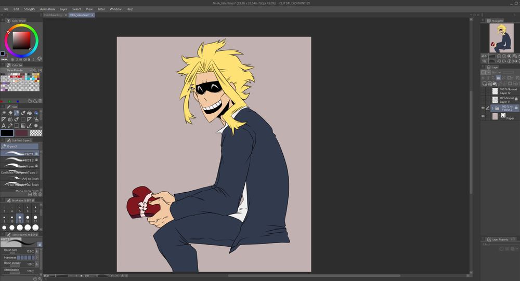
Task: Click navigator zoom in icon
Action: pyautogui.click(x=504, y=56)
